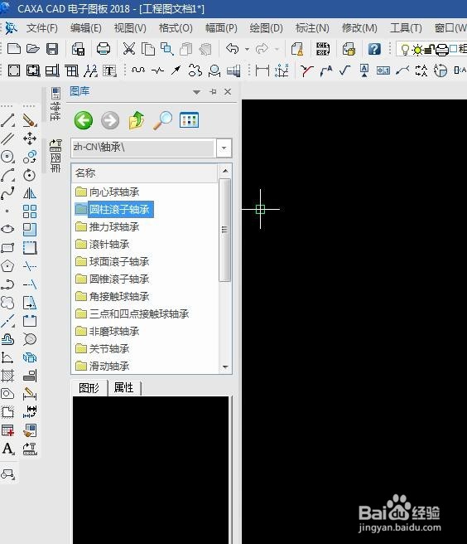Open the 标注(N) menu
467x544 pixels.
(x=312, y=28)
